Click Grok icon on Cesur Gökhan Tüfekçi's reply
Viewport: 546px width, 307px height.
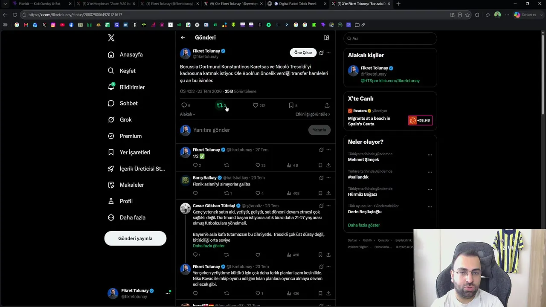point(321,206)
